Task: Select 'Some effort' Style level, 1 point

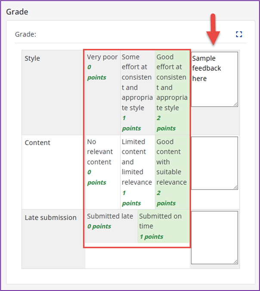Action: point(137,92)
